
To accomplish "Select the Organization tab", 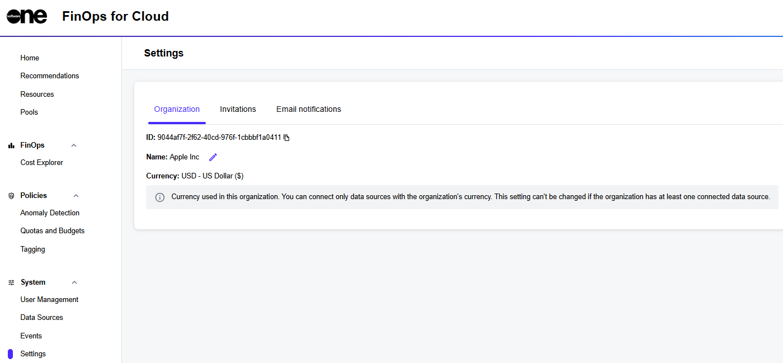I will pos(177,109).
